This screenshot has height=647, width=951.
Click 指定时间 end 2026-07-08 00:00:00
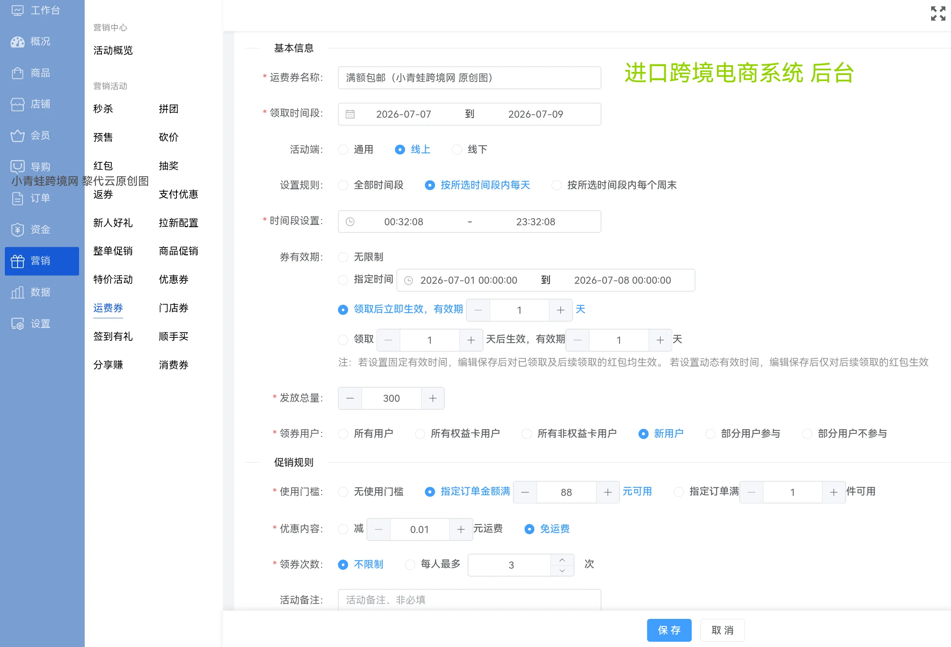[622, 280]
